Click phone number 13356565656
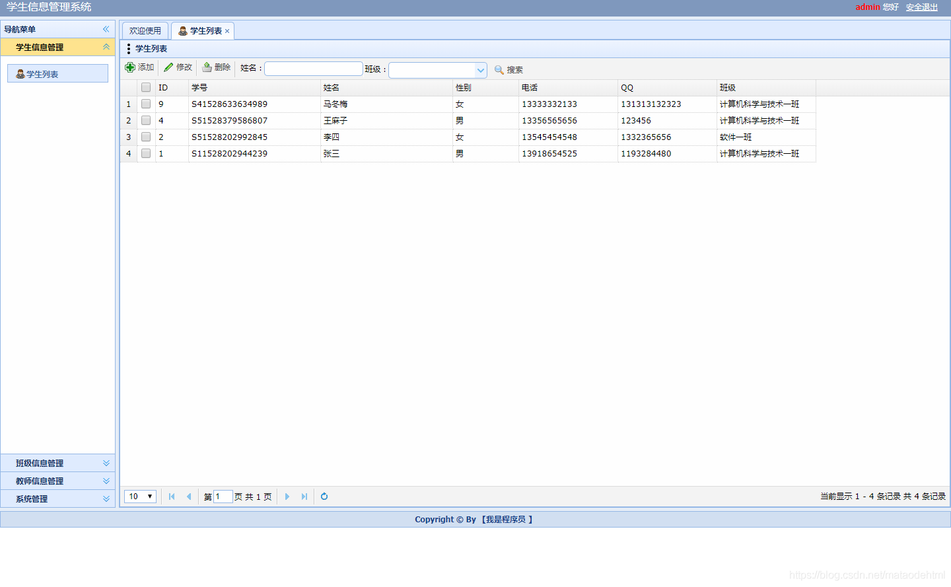Screen dimensions: 951x587 (549, 120)
